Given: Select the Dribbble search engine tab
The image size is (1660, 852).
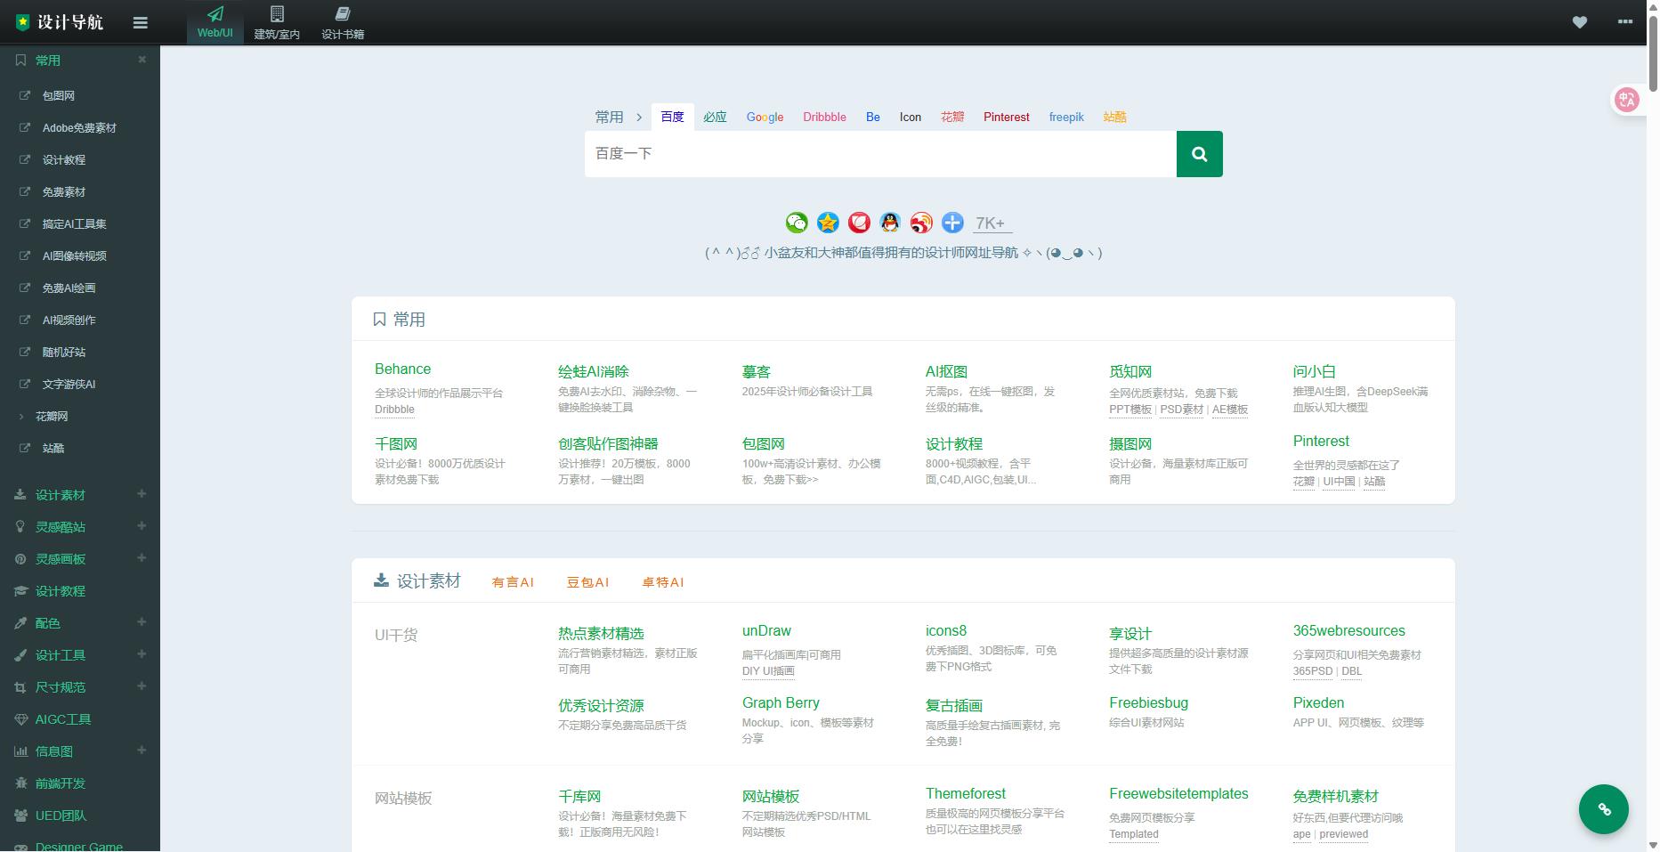Looking at the screenshot, I should point(823,117).
